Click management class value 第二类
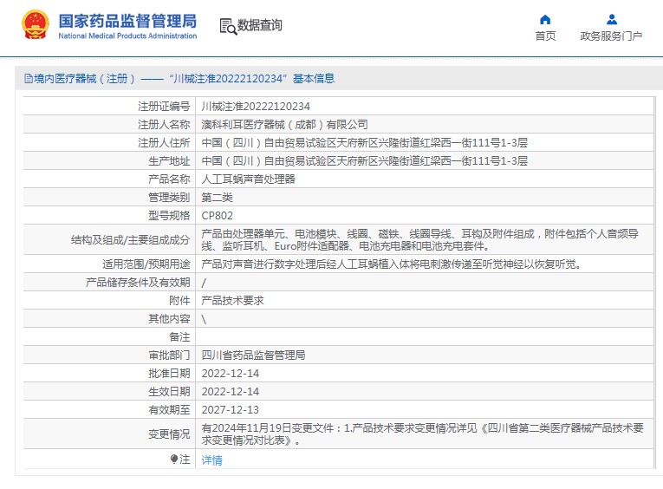The width and height of the screenshot is (663, 489). (217, 197)
